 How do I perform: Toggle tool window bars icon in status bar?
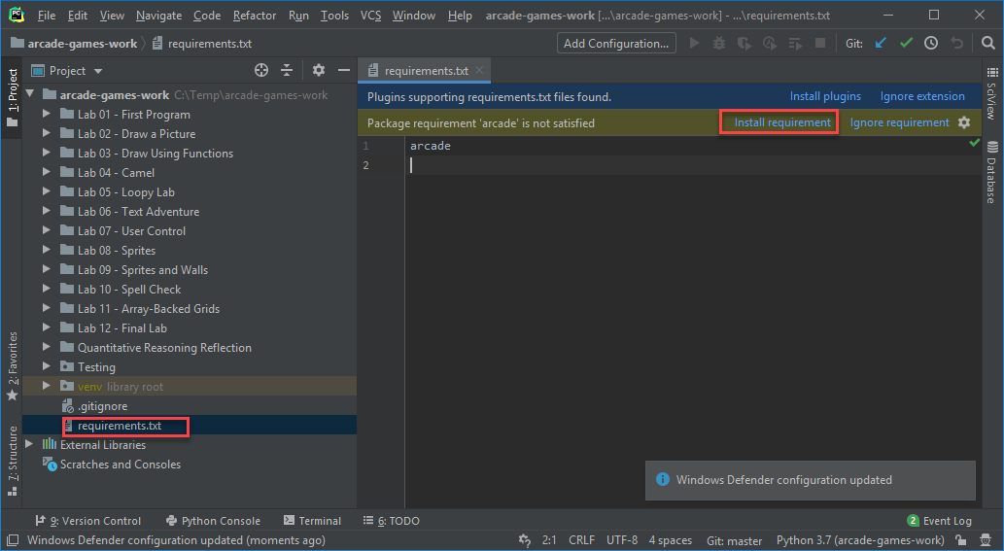pos(13,540)
